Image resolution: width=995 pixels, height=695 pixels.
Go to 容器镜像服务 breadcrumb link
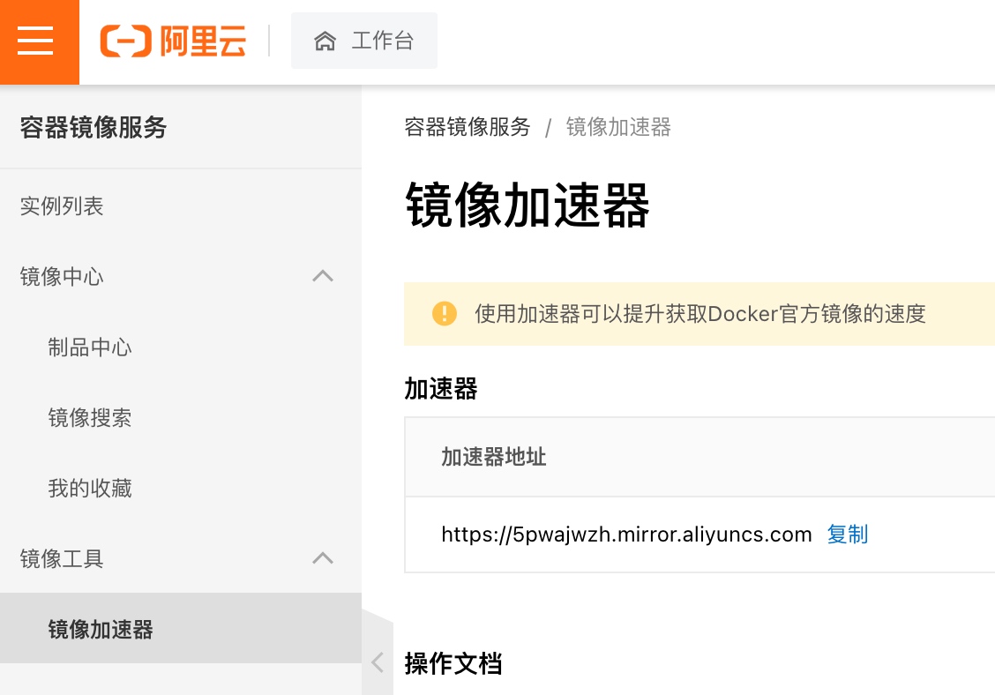point(468,127)
